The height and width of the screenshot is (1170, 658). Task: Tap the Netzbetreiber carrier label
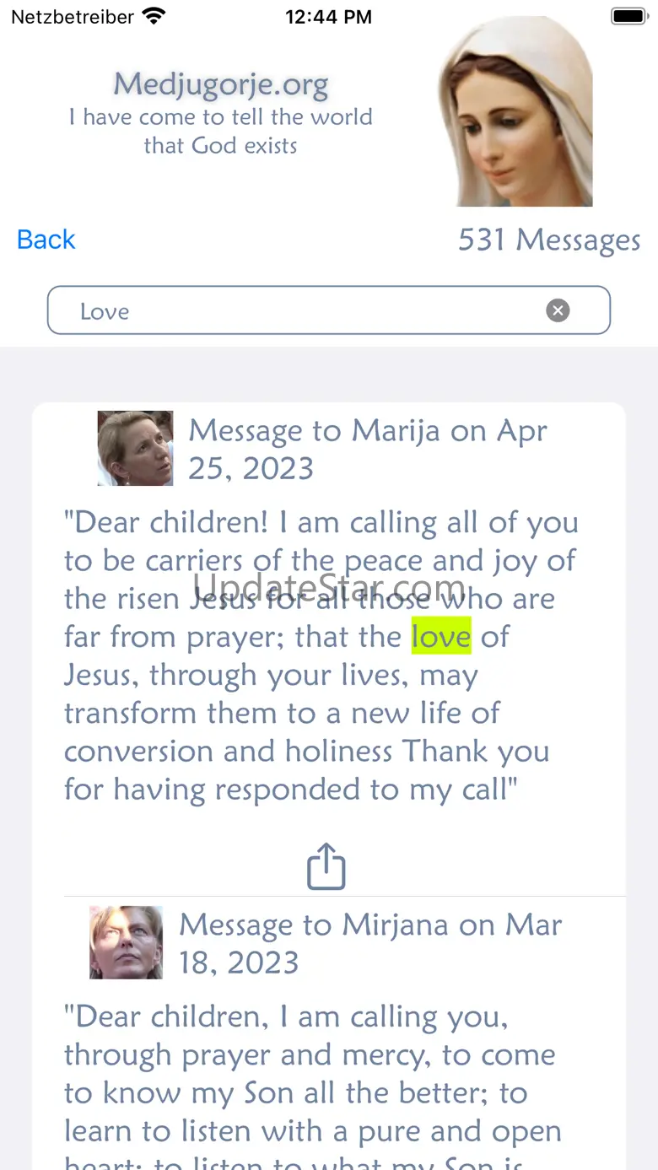coord(73,17)
